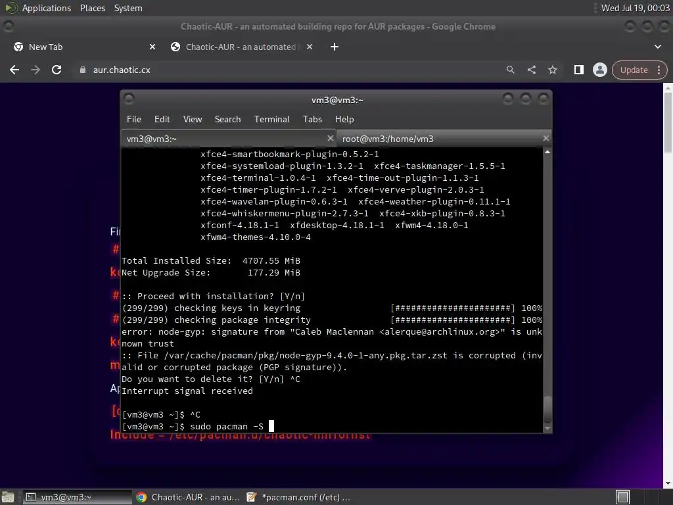Open the terminal File menu

click(x=134, y=120)
